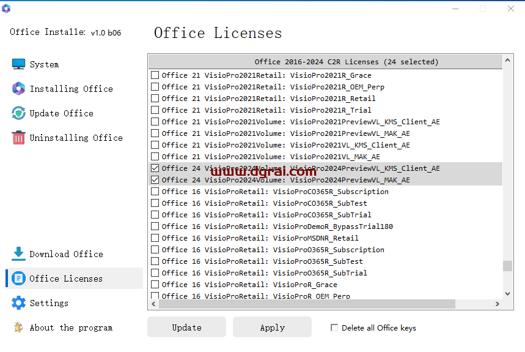This screenshot has width=525, height=352.
Task: Check VisioPro2021R_Grace license checkbox
Action: coord(155,75)
